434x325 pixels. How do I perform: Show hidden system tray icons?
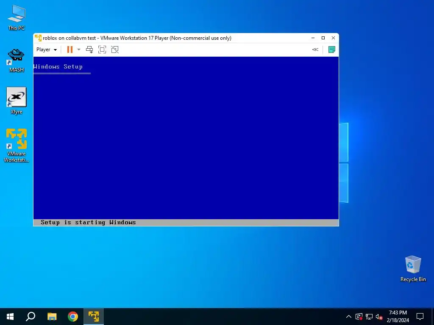pyautogui.click(x=349, y=317)
